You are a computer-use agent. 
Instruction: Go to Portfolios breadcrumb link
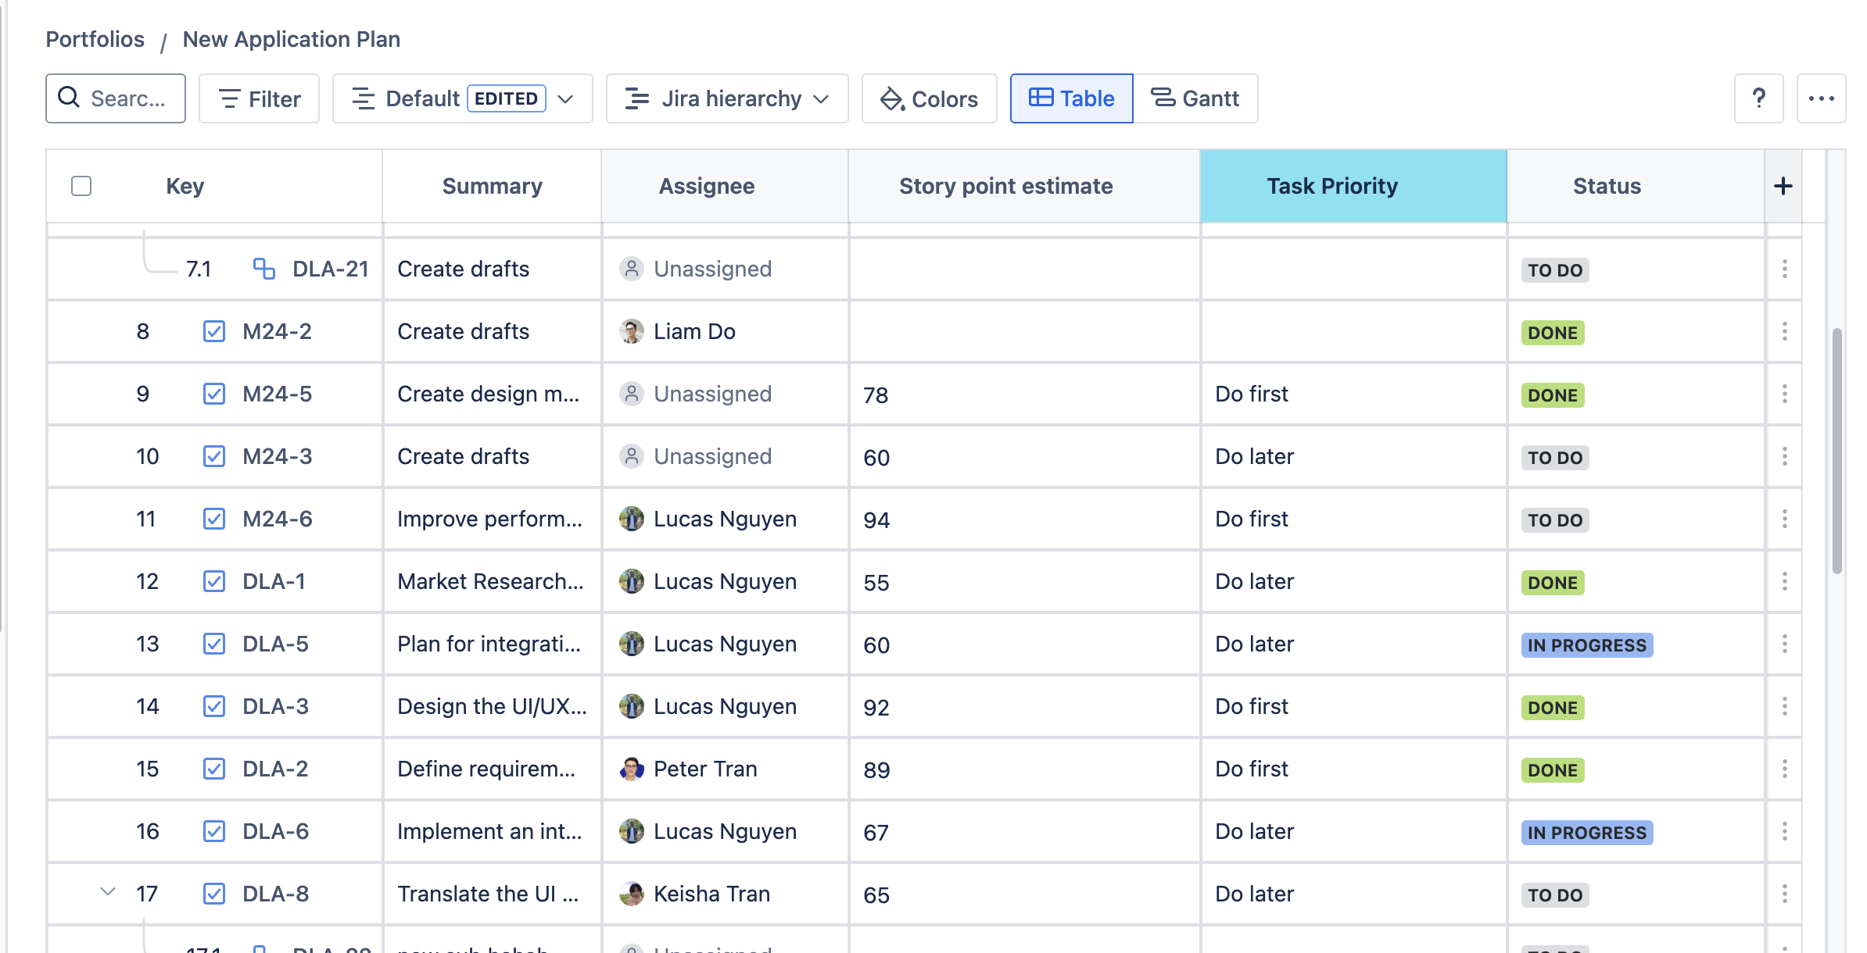point(95,39)
